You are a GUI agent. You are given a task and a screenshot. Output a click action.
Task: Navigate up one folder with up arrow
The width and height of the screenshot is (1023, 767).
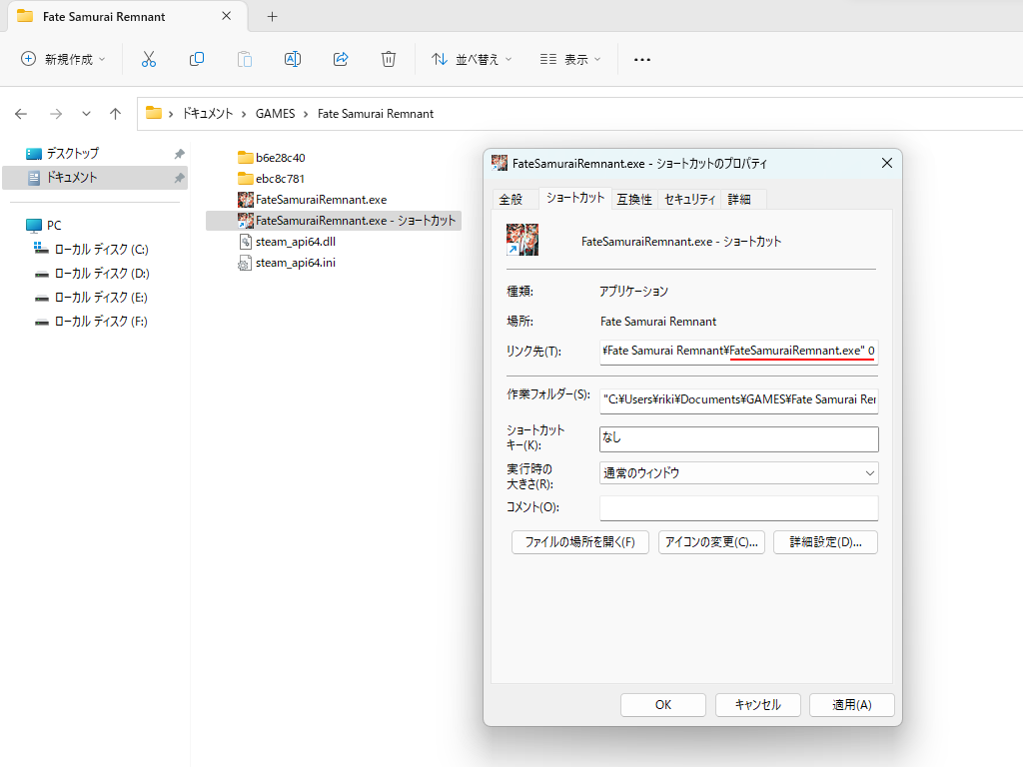click(x=115, y=114)
